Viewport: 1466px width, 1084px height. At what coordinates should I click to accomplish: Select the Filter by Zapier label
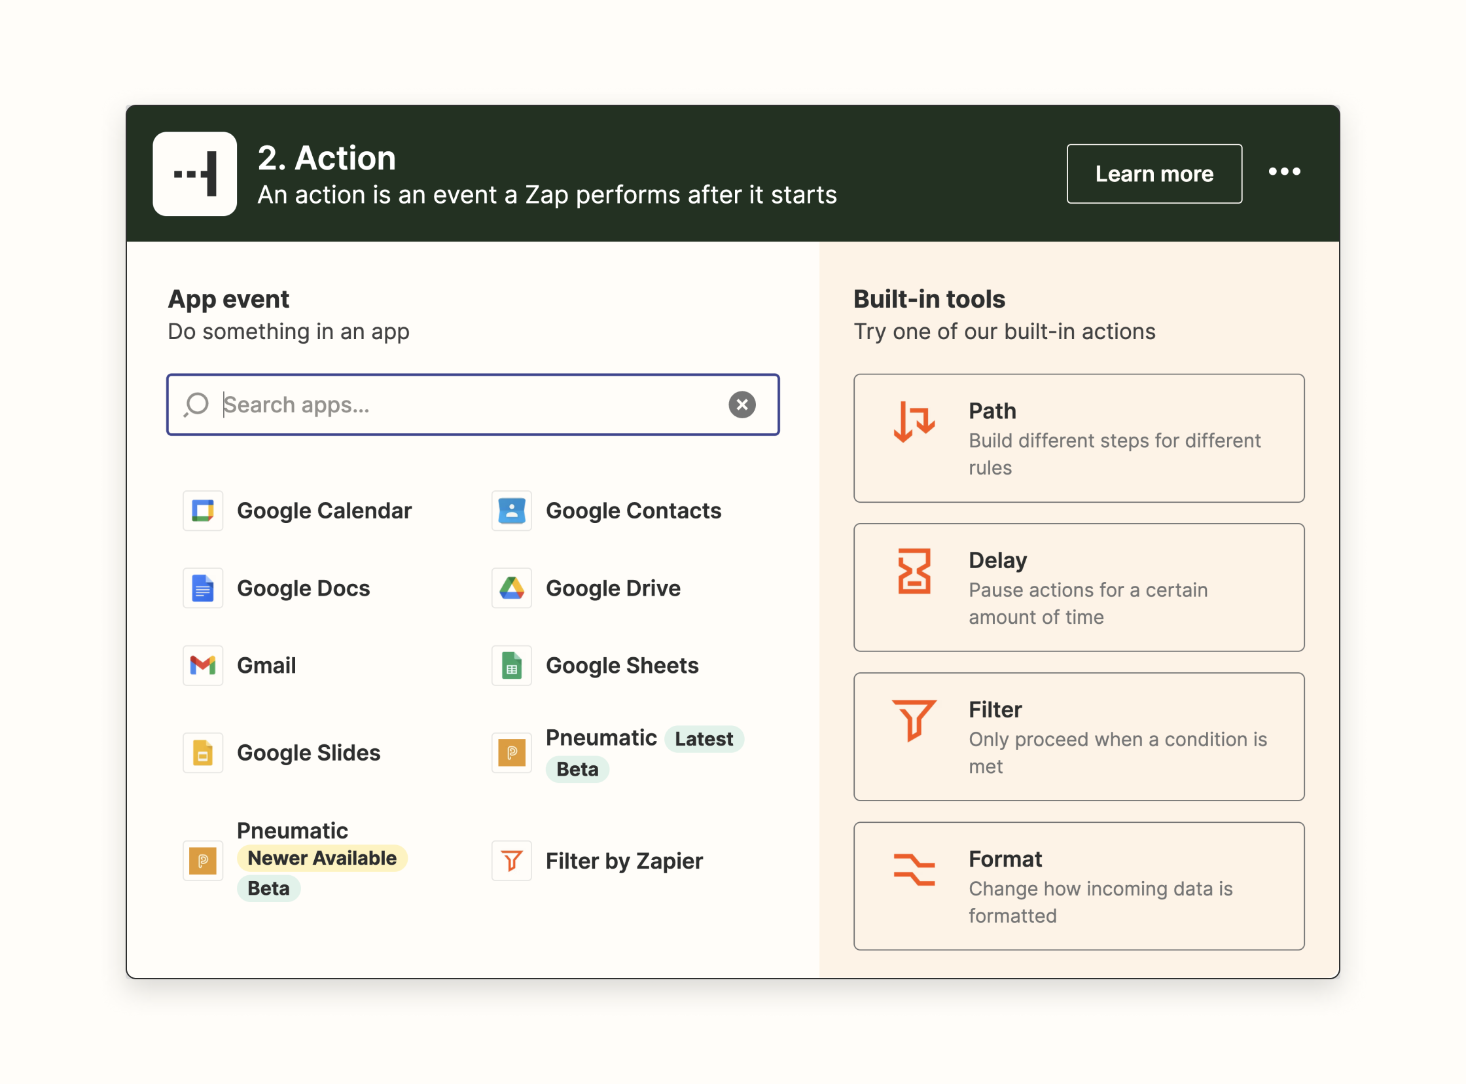pos(624,861)
